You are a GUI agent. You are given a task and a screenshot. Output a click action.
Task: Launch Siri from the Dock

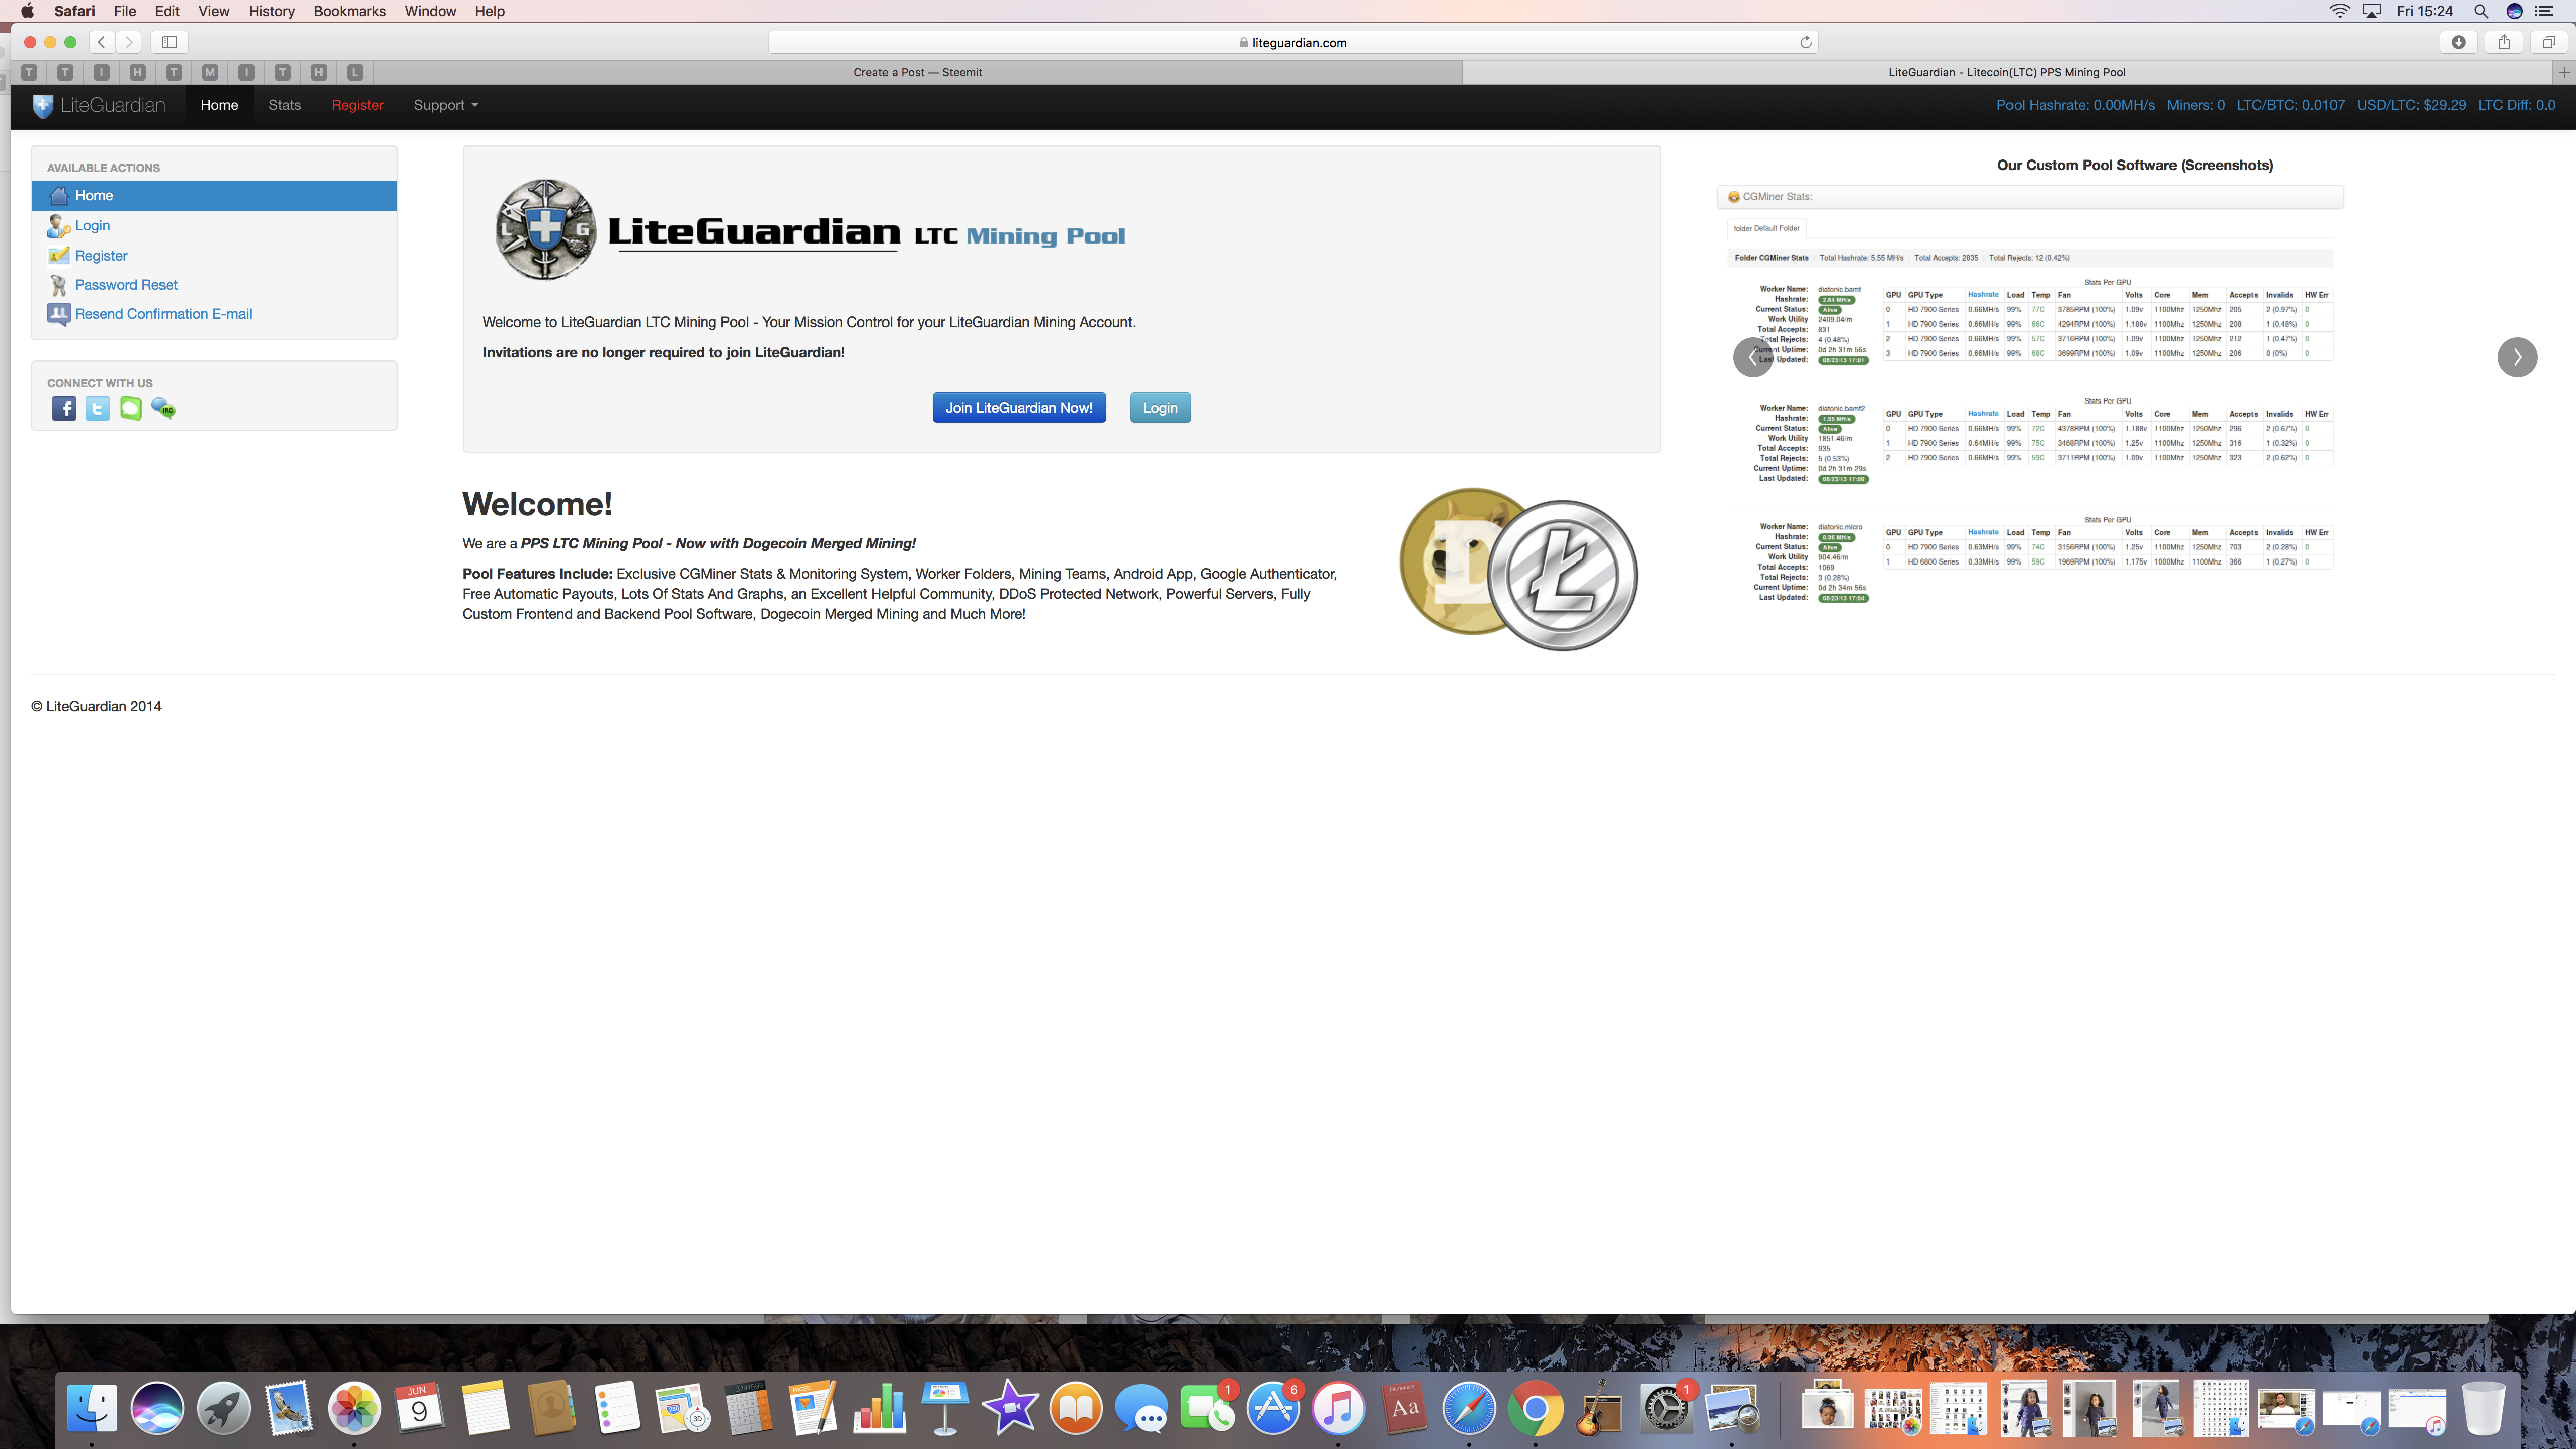[x=157, y=1408]
